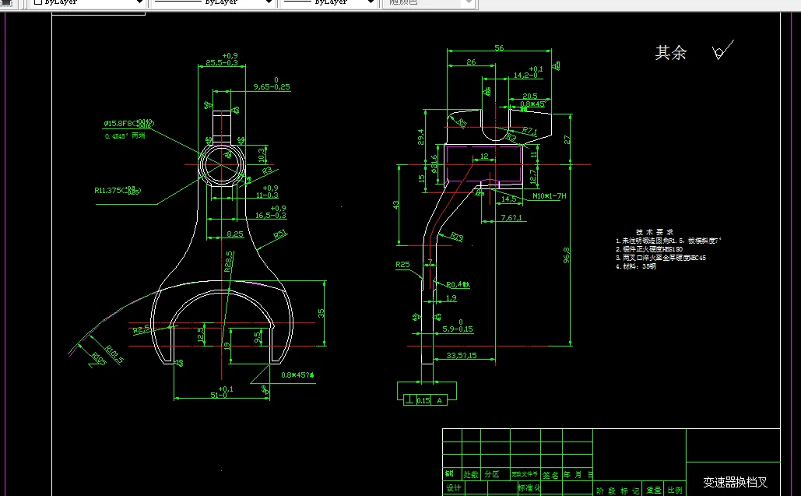The image size is (801, 496).
Task: Pick the 20.5 dimension text
Action: pos(530,96)
